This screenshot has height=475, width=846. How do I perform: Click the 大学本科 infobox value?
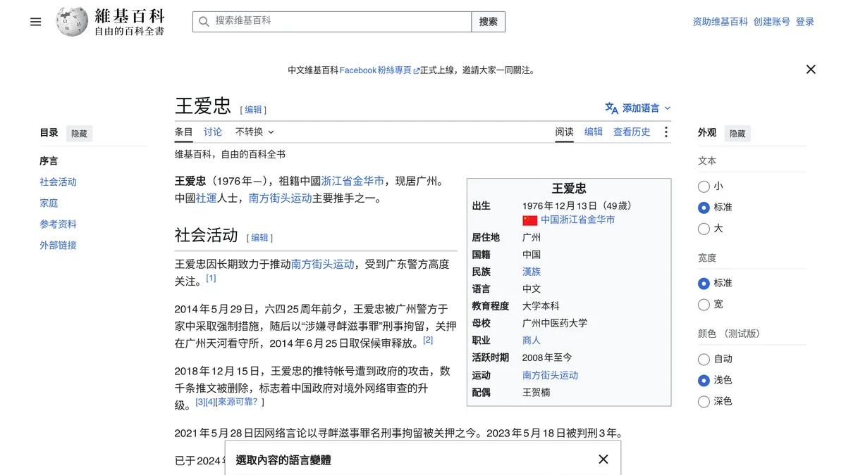541,306
